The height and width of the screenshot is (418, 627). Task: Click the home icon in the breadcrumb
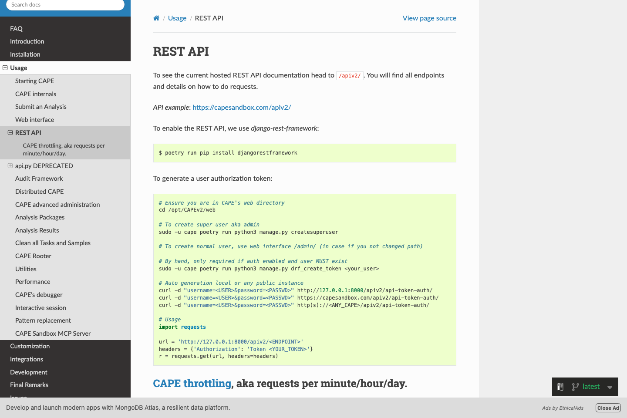pos(156,18)
